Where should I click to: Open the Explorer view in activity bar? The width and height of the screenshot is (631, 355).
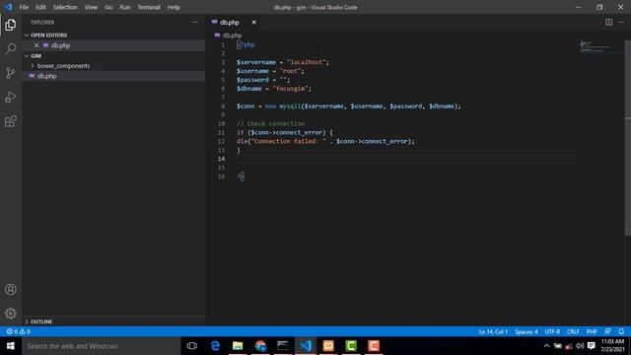coord(11,25)
